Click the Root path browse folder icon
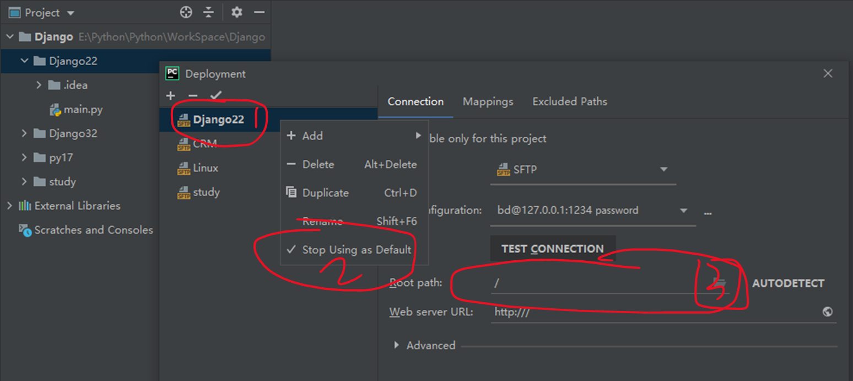 click(720, 283)
